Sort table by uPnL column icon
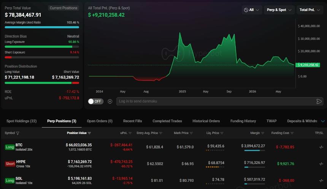Image resolution: width=327 pixels, height=189 pixels. click(x=130, y=133)
